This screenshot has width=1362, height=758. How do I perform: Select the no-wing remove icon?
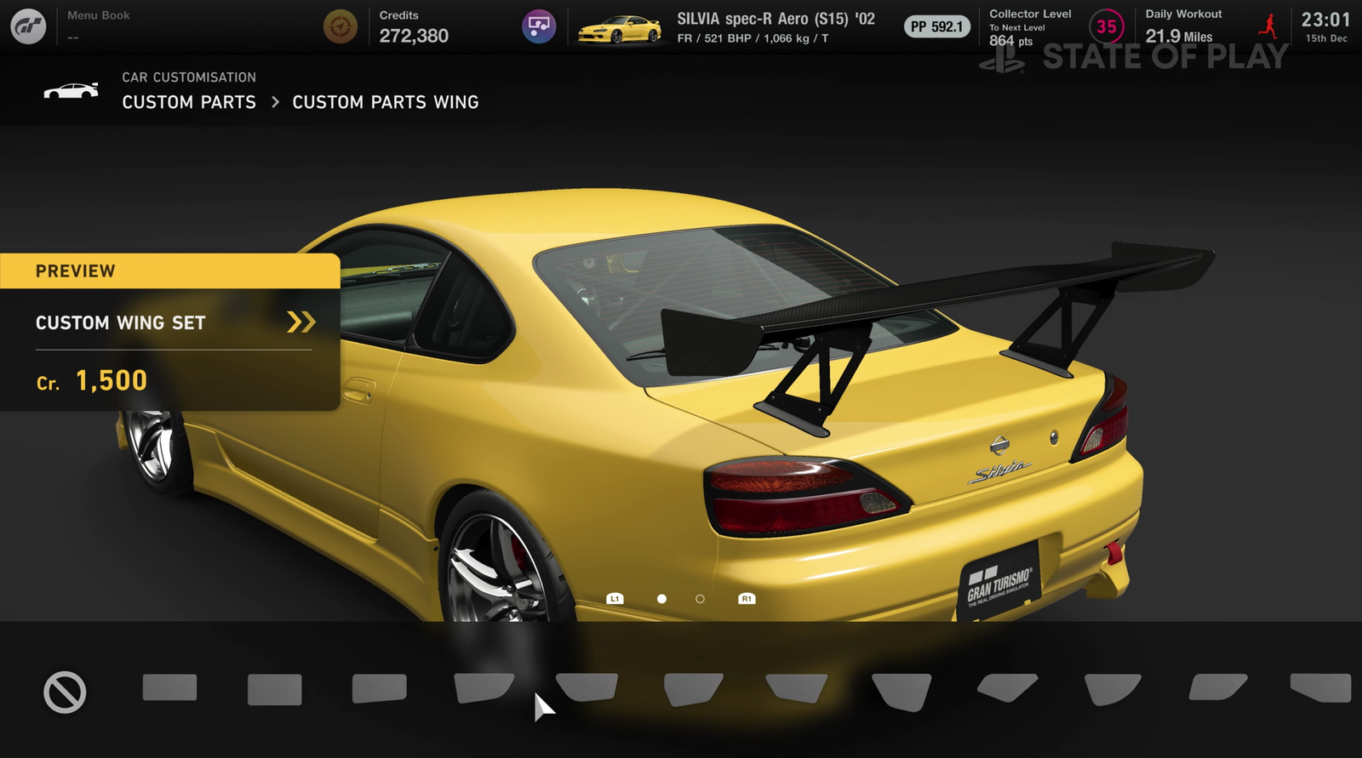(x=65, y=692)
